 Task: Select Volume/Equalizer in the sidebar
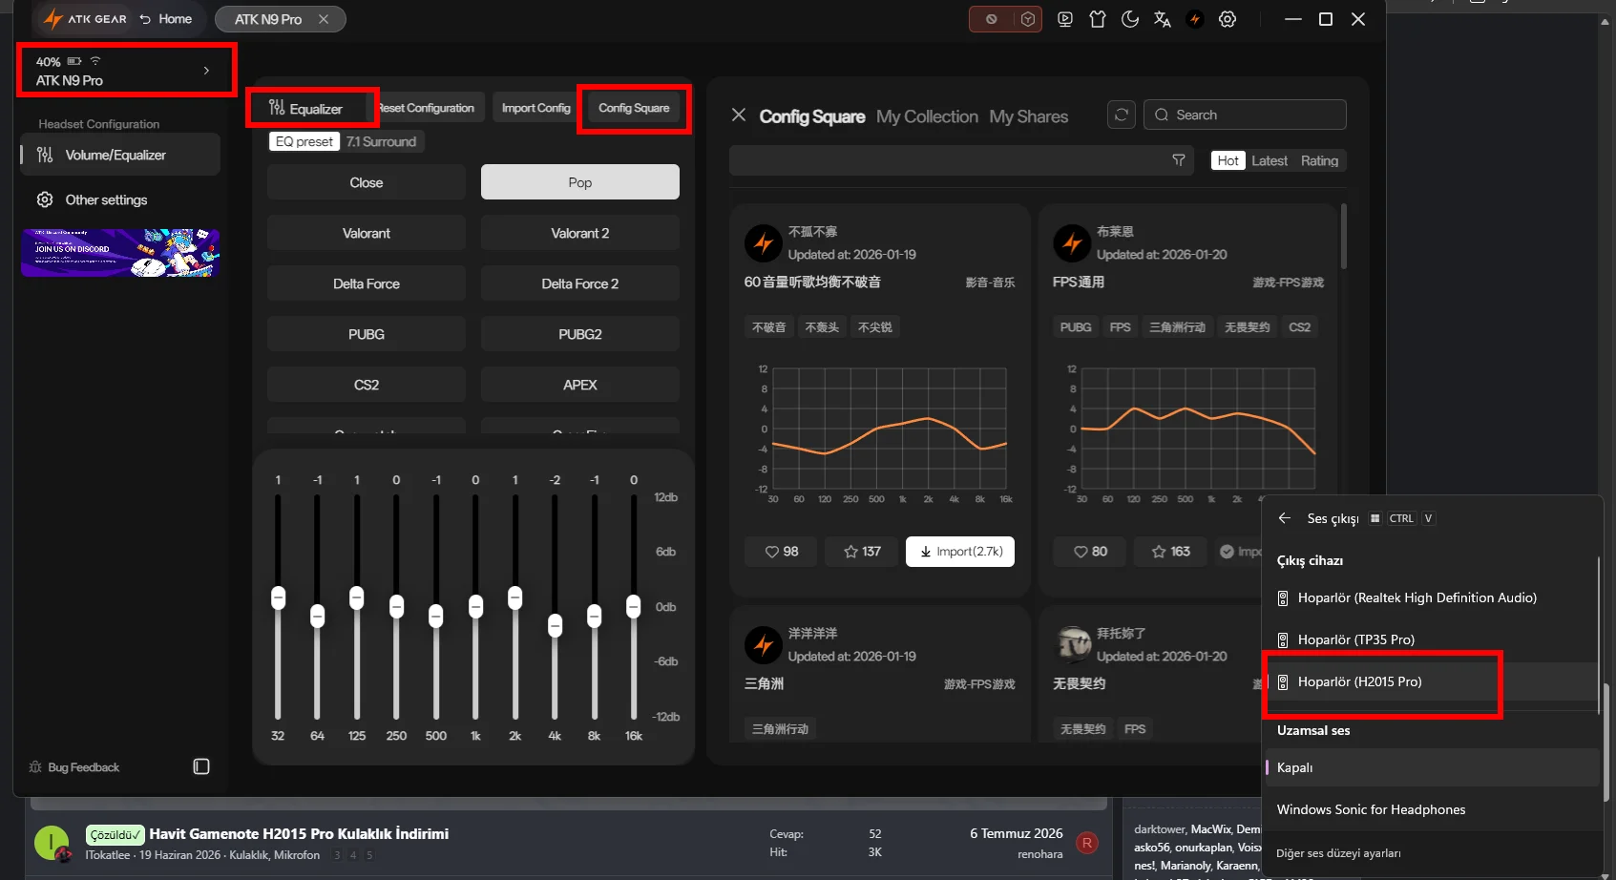point(120,155)
